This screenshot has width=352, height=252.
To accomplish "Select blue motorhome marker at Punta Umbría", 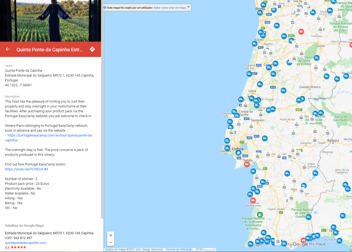I will pos(339,240).
